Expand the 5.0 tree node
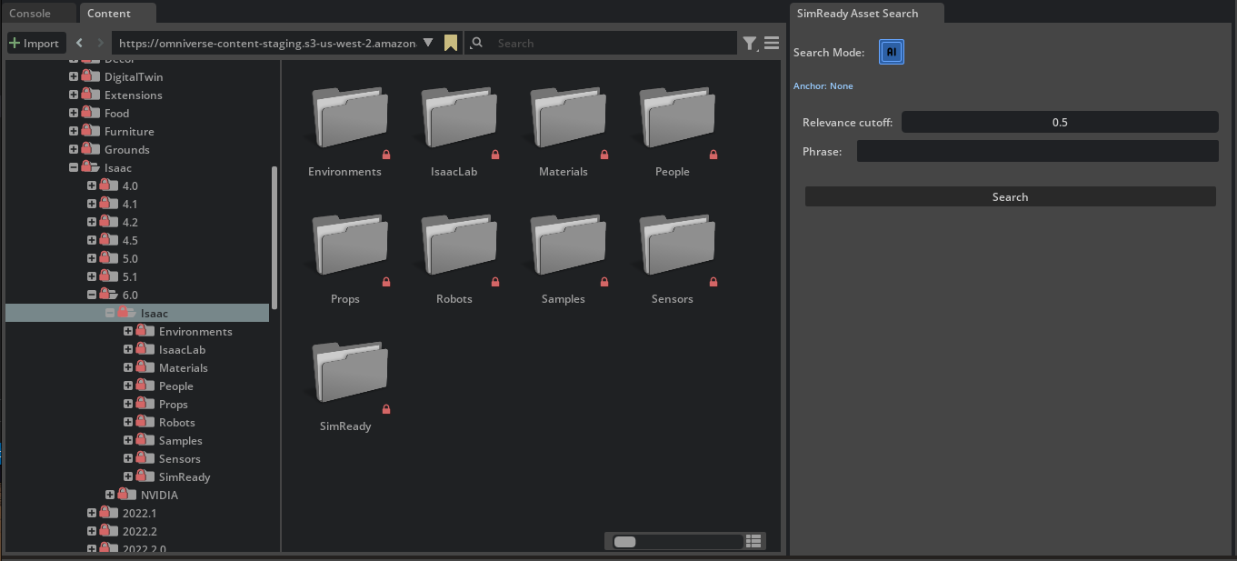The width and height of the screenshot is (1237, 561). click(x=92, y=258)
